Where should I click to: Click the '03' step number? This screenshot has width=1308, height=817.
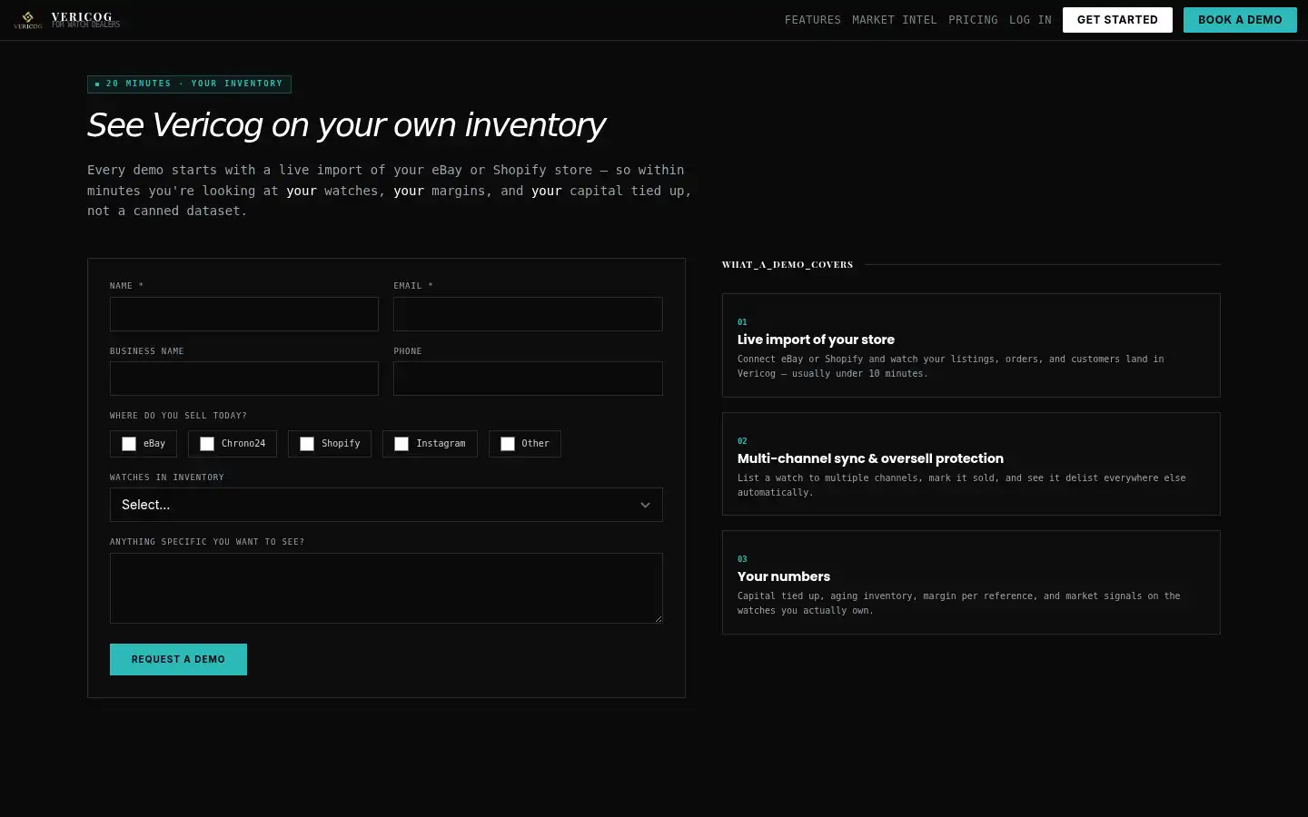[742, 559]
